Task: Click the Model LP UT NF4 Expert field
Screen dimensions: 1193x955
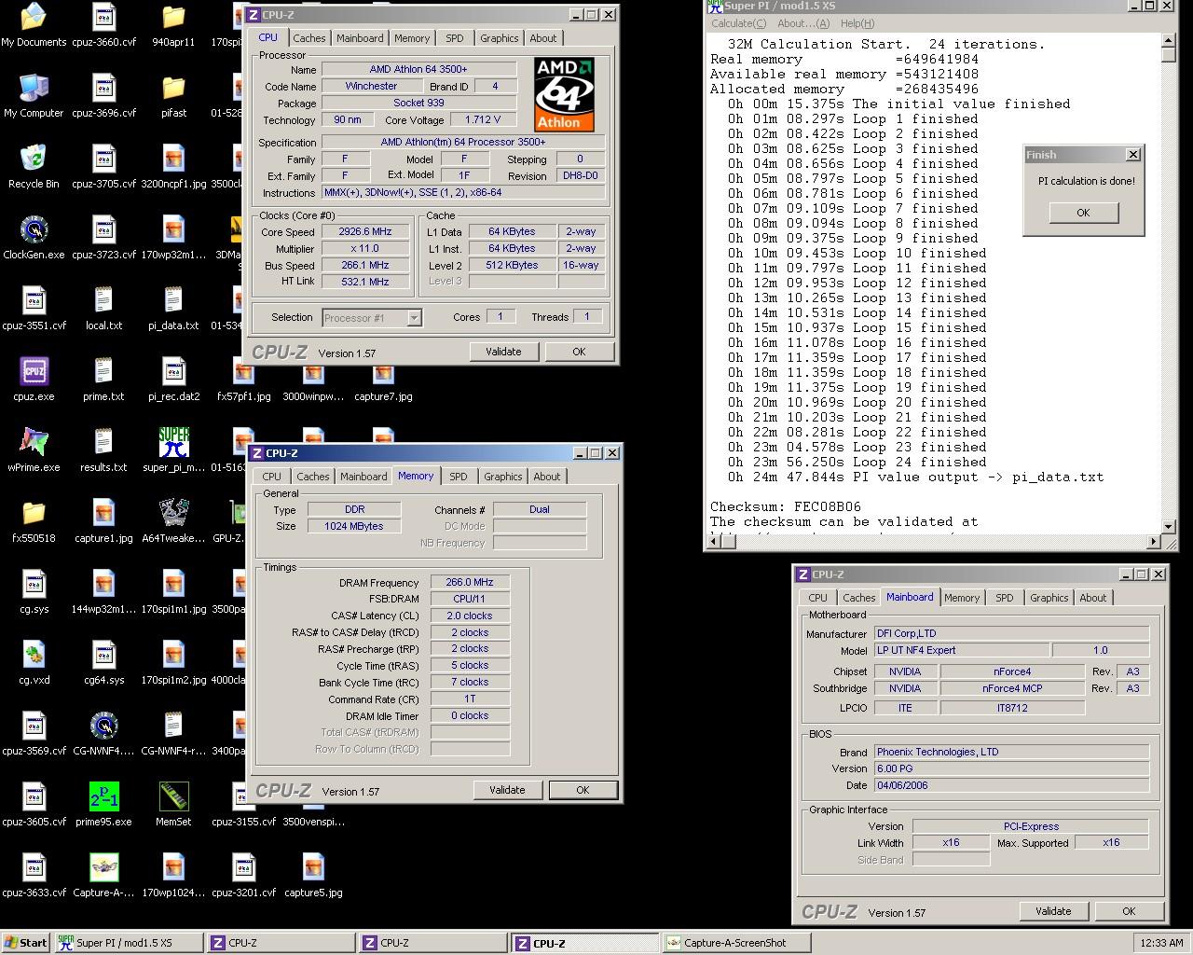Action: pyautogui.click(x=960, y=650)
